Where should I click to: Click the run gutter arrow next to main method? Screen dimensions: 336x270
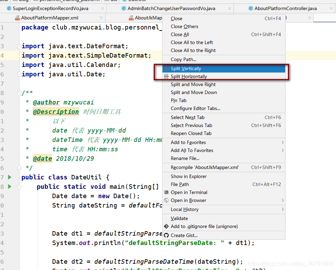pyautogui.click(x=10, y=186)
